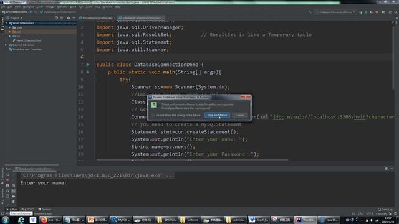Open the Tools menu

(89, 7)
